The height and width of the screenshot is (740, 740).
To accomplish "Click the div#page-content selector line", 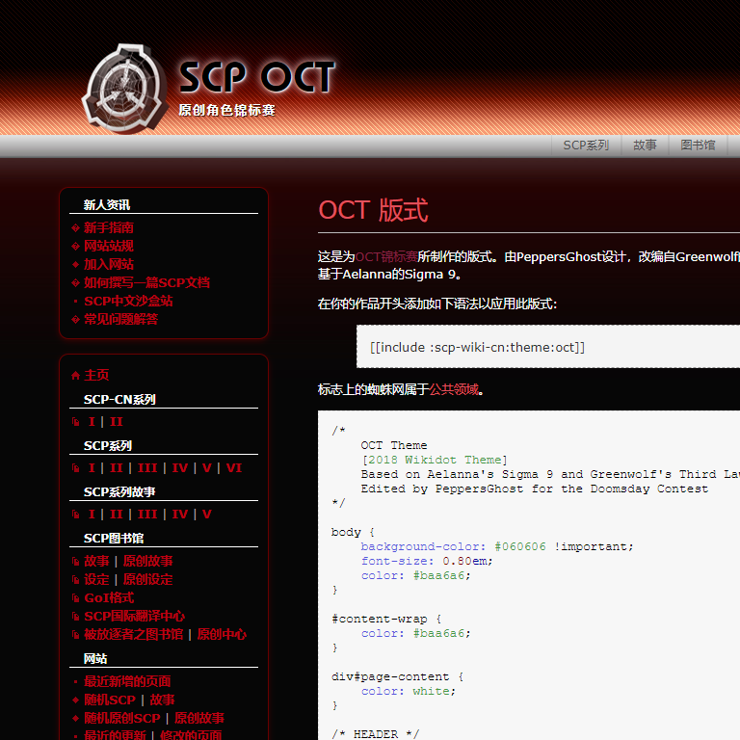I will 397,676.
